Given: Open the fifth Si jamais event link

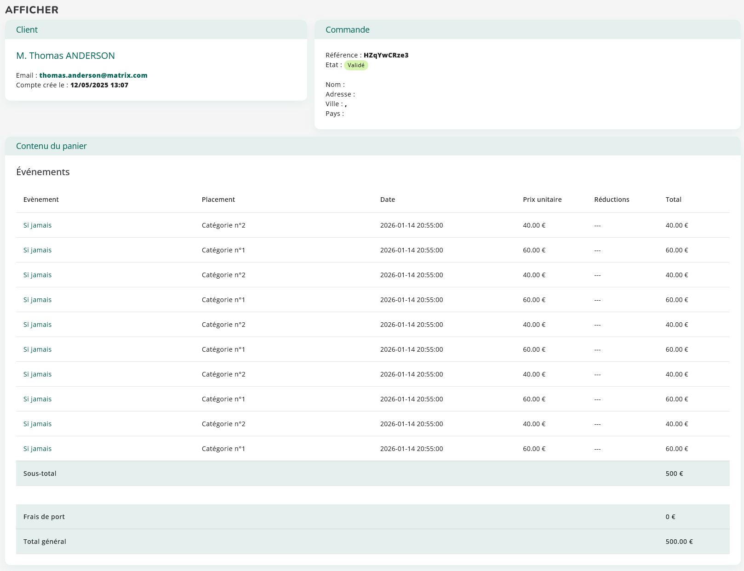Looking at the screenshot, I should pos(37,325).
